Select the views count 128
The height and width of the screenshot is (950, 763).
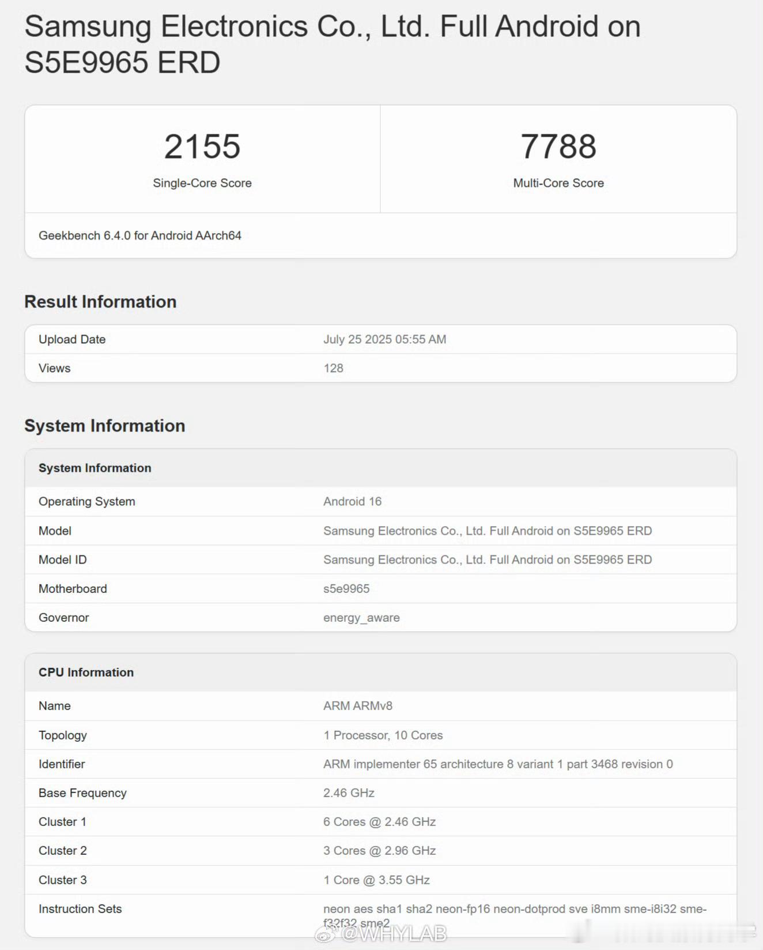pyautogui.click(x=333, y=368)
